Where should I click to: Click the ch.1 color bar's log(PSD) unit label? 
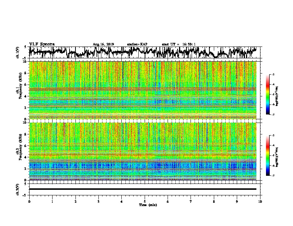pos(277,96)
